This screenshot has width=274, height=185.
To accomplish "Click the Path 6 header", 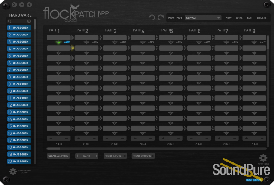I will click(195, 31).
